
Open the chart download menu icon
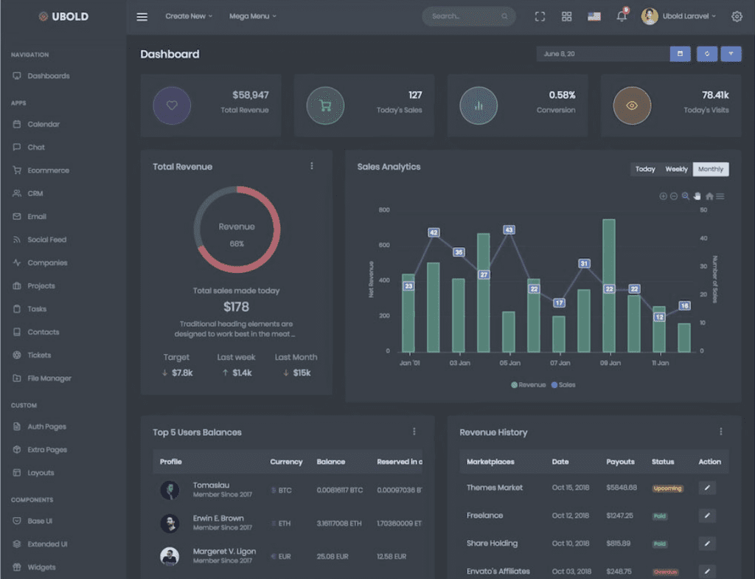point(720,196)
